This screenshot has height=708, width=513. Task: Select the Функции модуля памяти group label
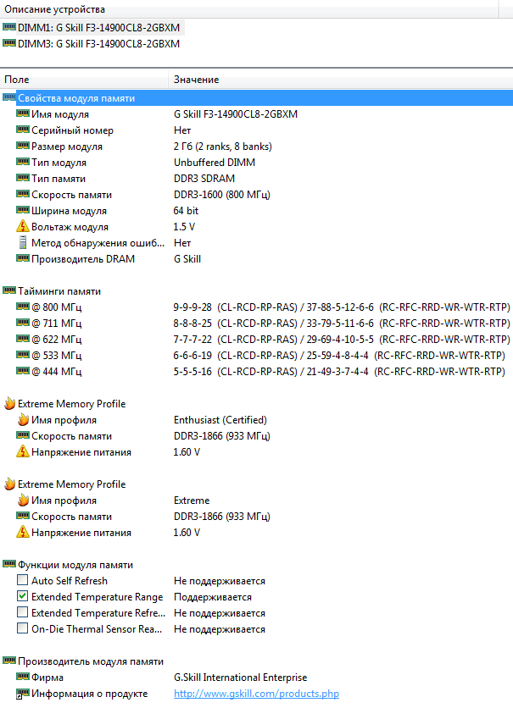pos(75,565)
